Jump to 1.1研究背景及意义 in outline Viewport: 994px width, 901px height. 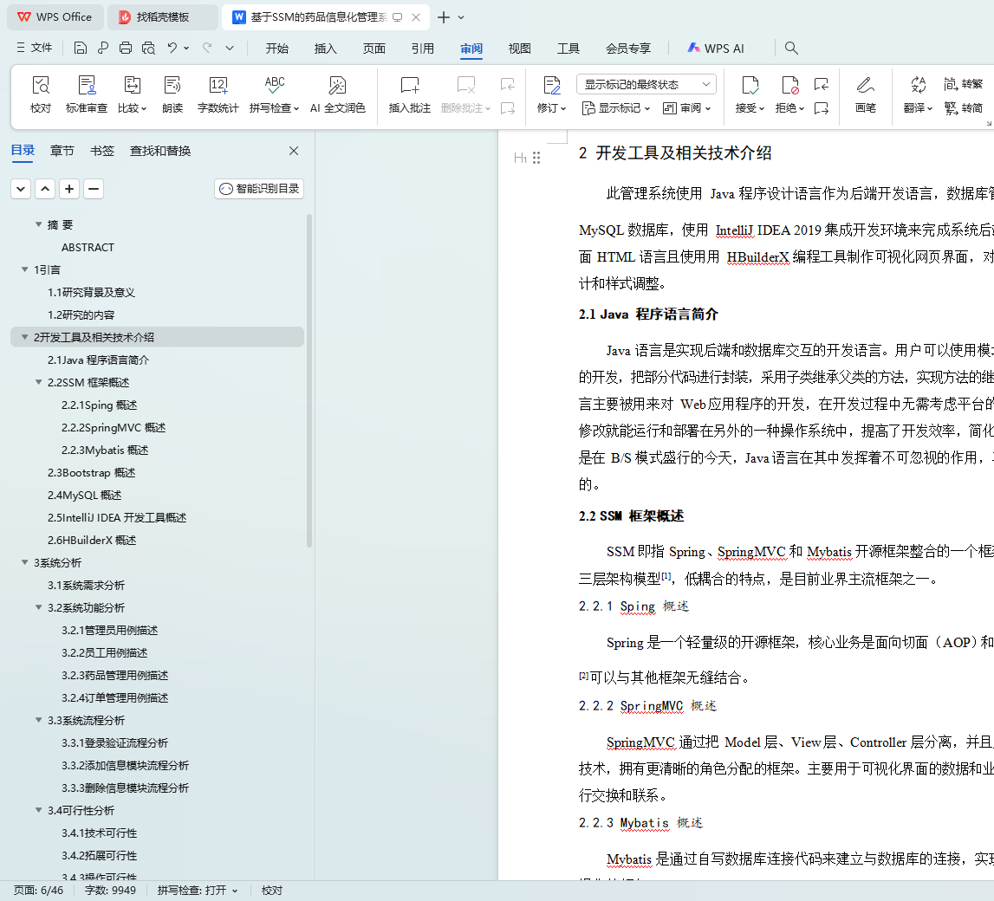[x=91, y=292]
